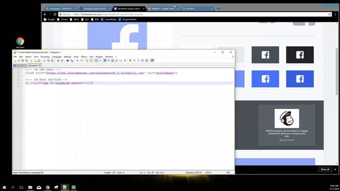
Task: Open the Windows Start menu
Action: coord(4,187)
